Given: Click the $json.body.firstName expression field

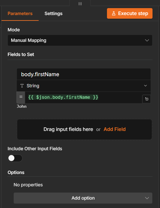Looking at the screenshot, I should (83, 97).
